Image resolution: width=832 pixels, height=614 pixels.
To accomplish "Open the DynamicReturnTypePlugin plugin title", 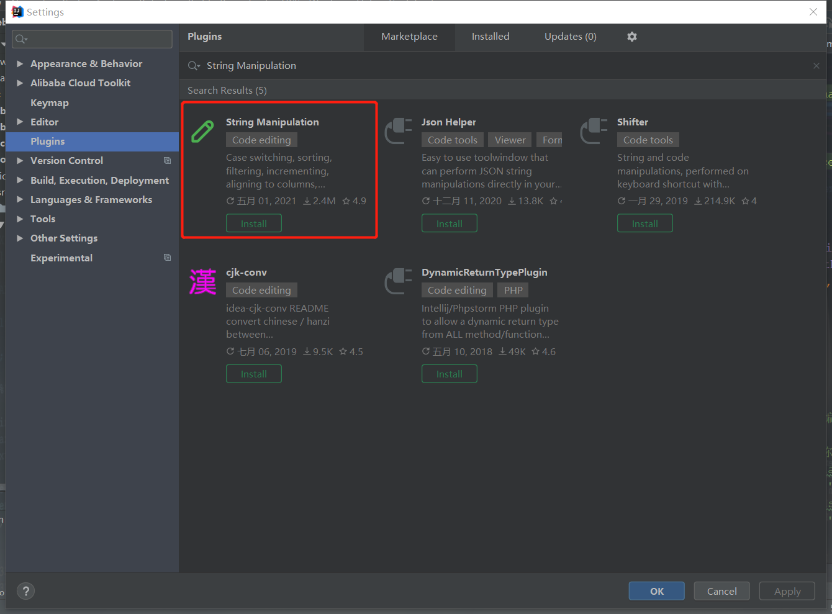I will 484,272.
